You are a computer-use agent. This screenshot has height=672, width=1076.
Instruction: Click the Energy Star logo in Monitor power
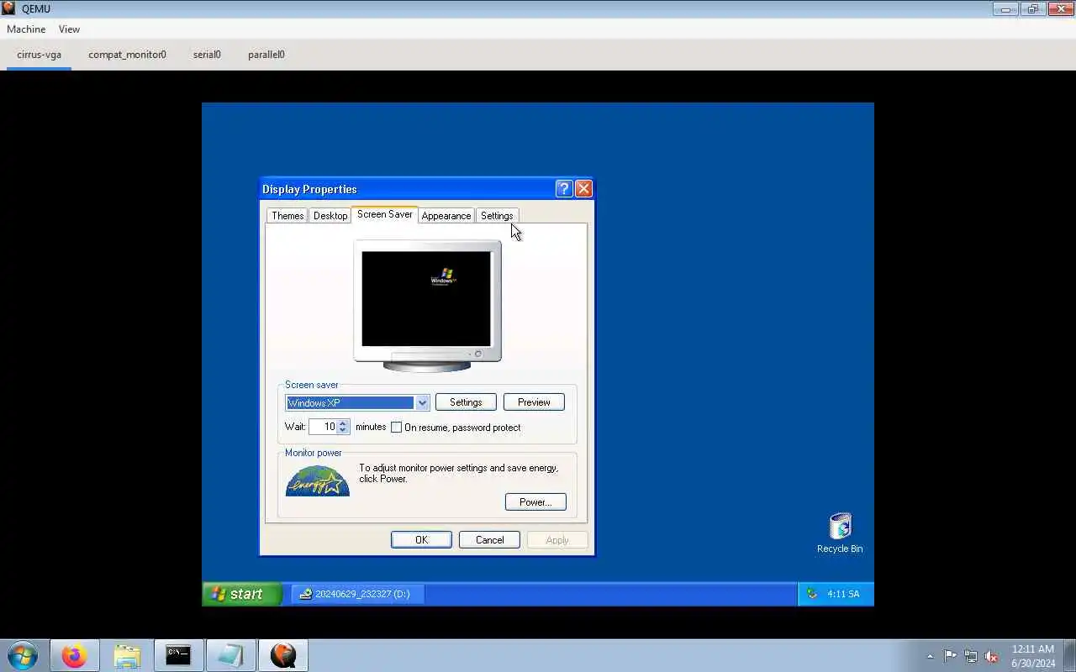318,481
